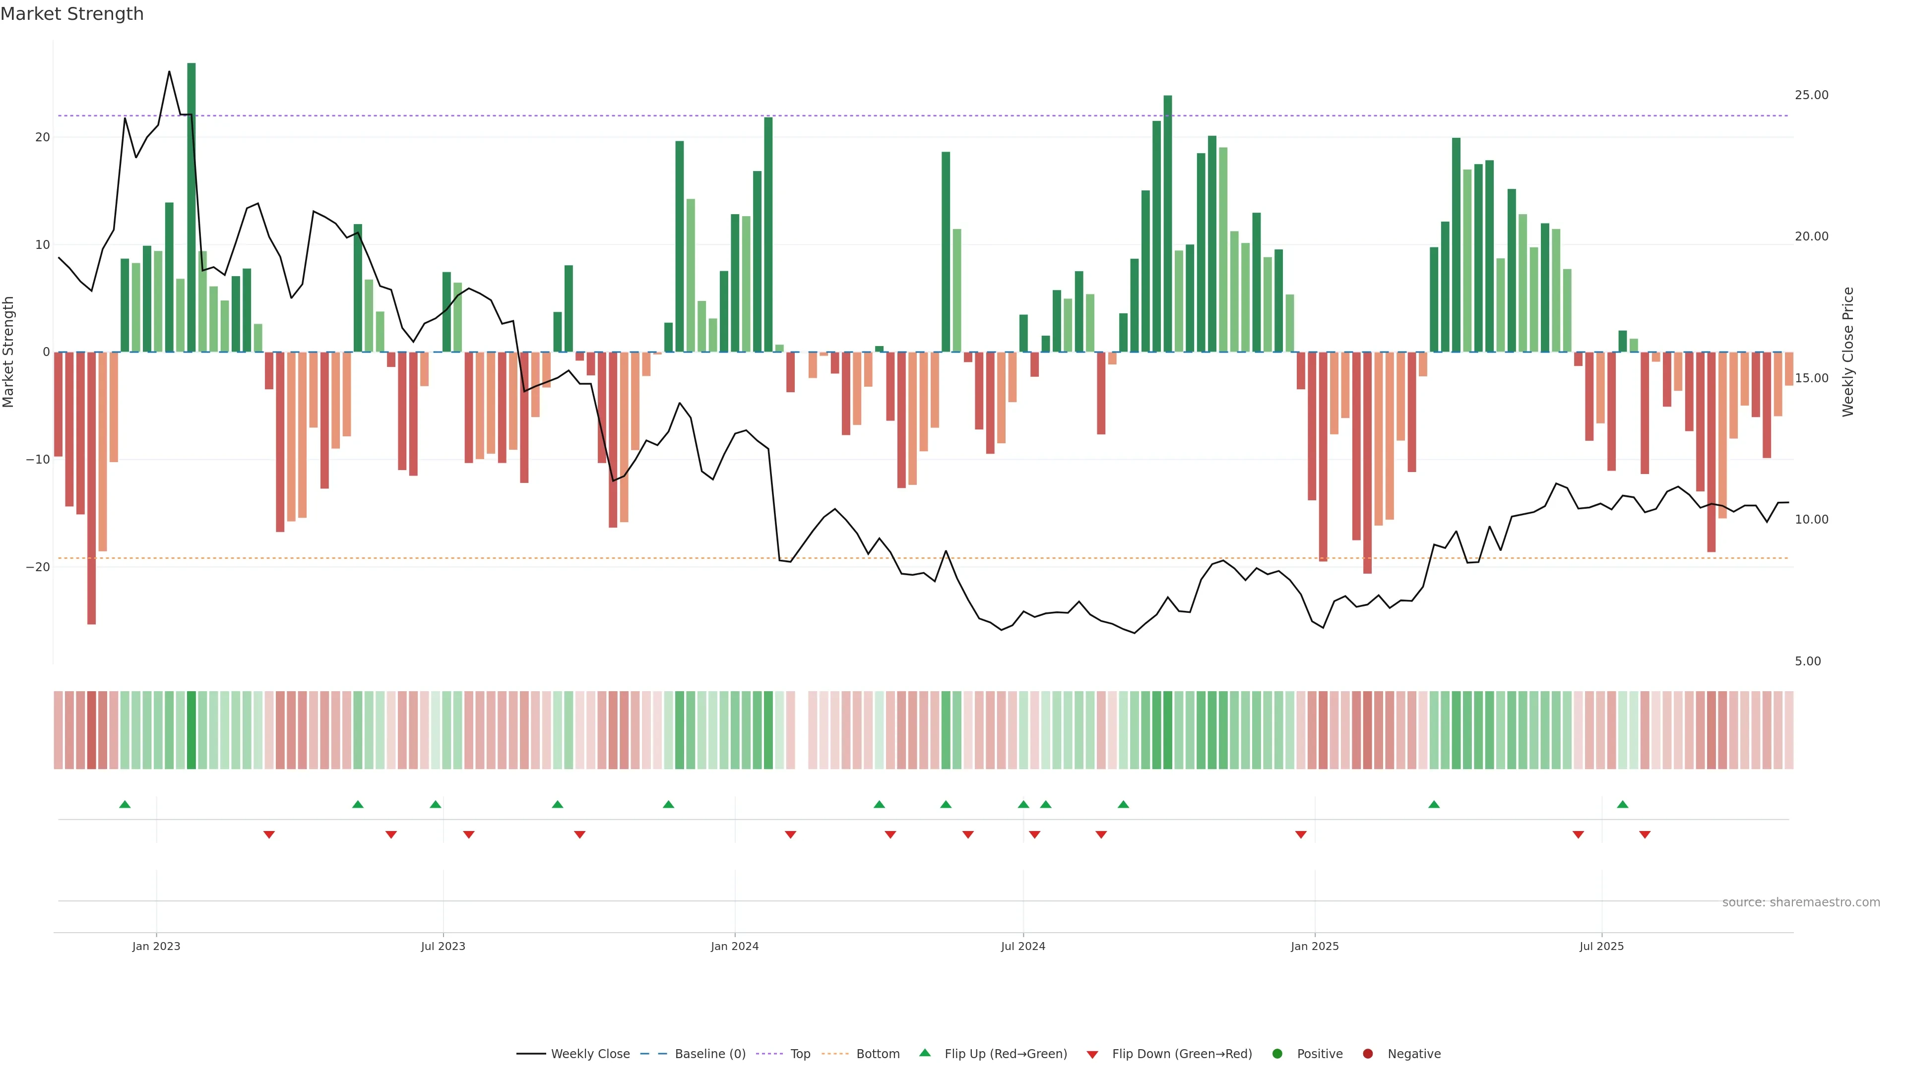
Task: Click the dark red Negative dot in legend
Action: (x=1367, y=1054)
